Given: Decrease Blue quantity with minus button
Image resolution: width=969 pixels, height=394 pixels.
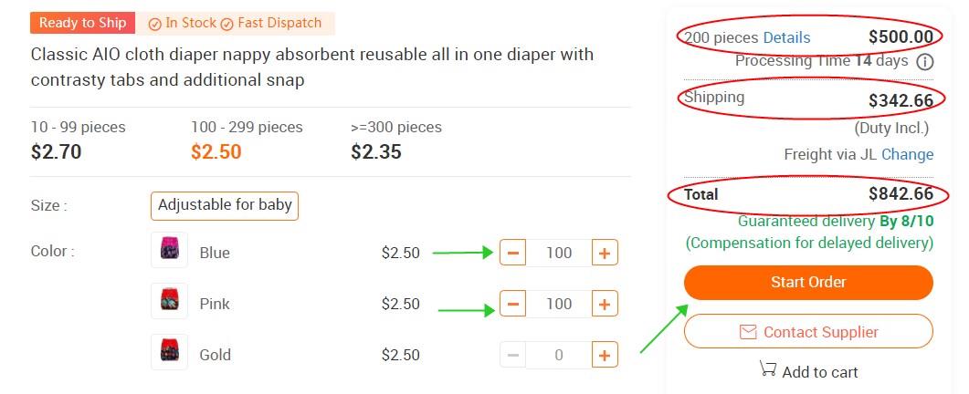Looking at the screenshot, I should 513,253.
